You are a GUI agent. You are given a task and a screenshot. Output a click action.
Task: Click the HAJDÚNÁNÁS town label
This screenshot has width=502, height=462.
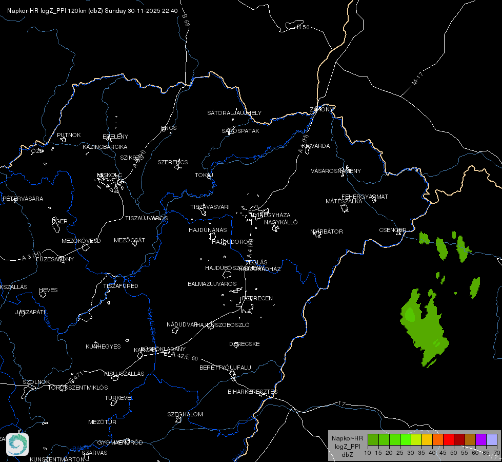tap(208, 230)
